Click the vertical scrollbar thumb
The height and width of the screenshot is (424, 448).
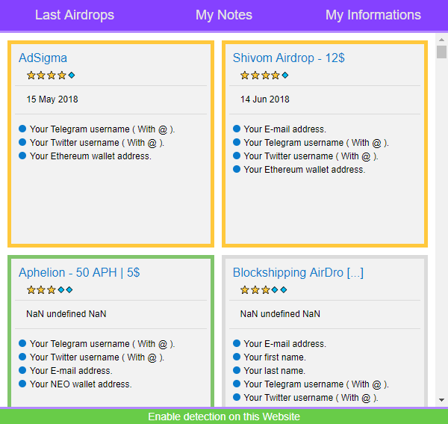click(x=441, y=52)
